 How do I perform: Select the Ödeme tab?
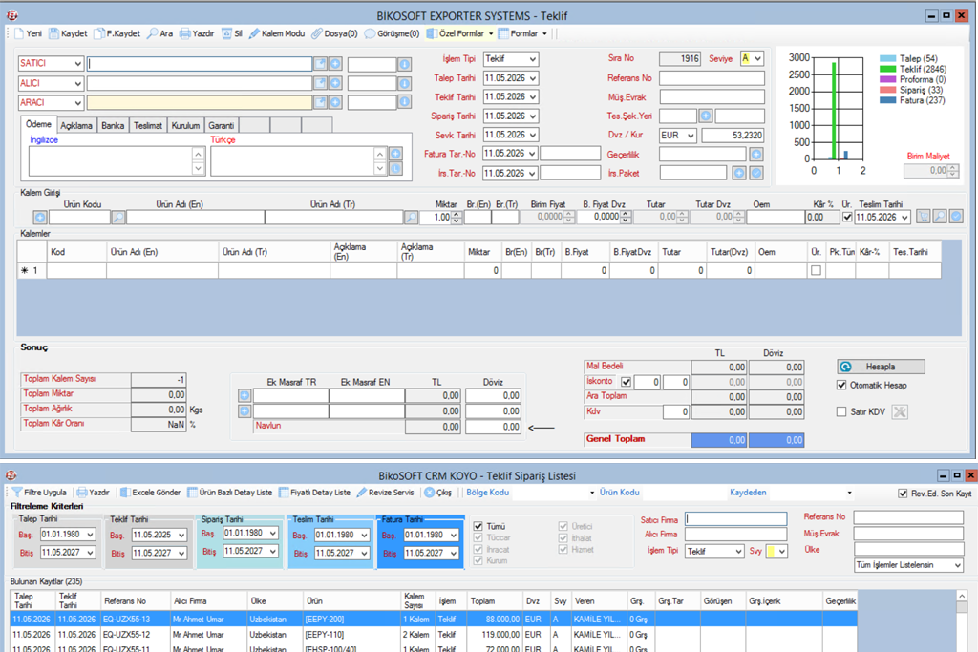click(x=38, y=124)
